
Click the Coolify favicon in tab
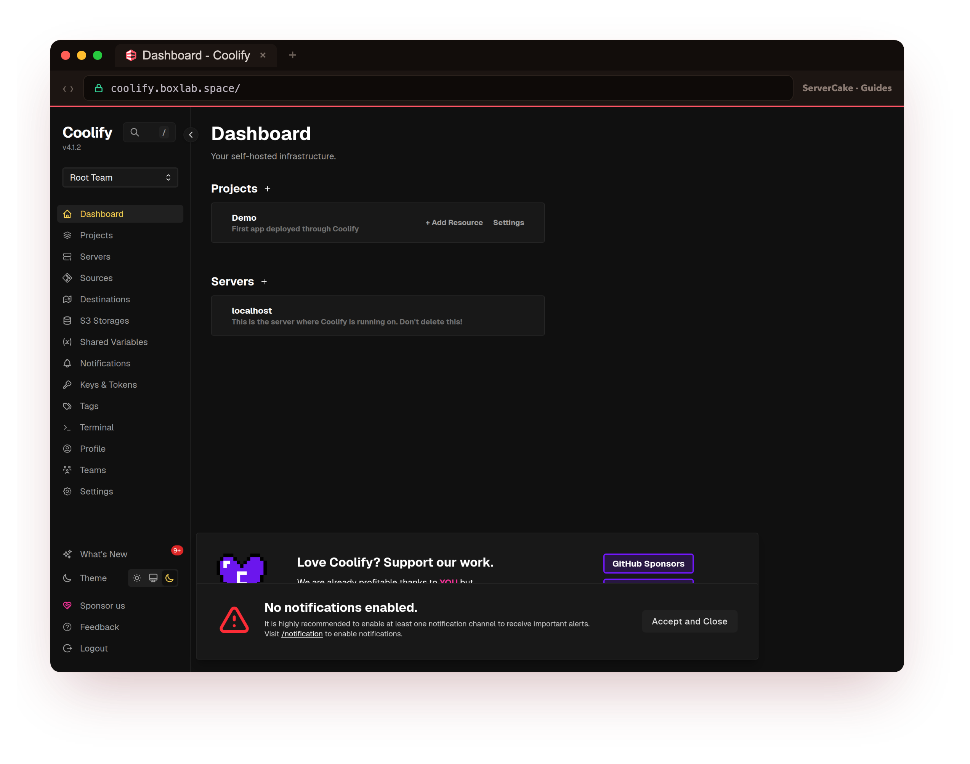coord(131,55)
